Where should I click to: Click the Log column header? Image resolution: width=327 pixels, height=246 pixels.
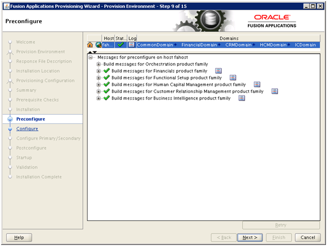coord(132,38)
